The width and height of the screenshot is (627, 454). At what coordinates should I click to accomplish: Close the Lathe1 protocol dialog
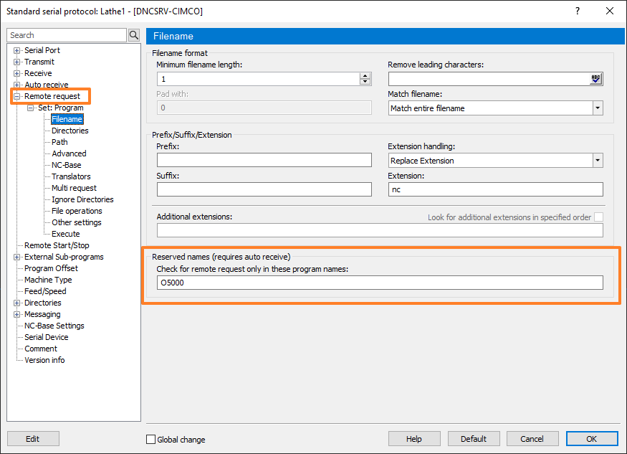609,11
